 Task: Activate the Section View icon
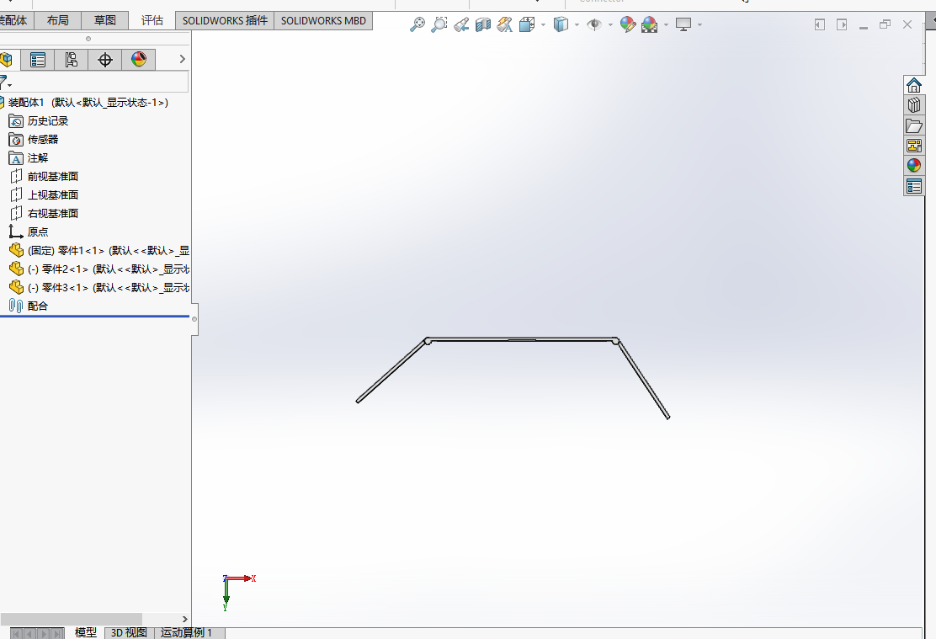pyautogui.click(x=483, y=24)
